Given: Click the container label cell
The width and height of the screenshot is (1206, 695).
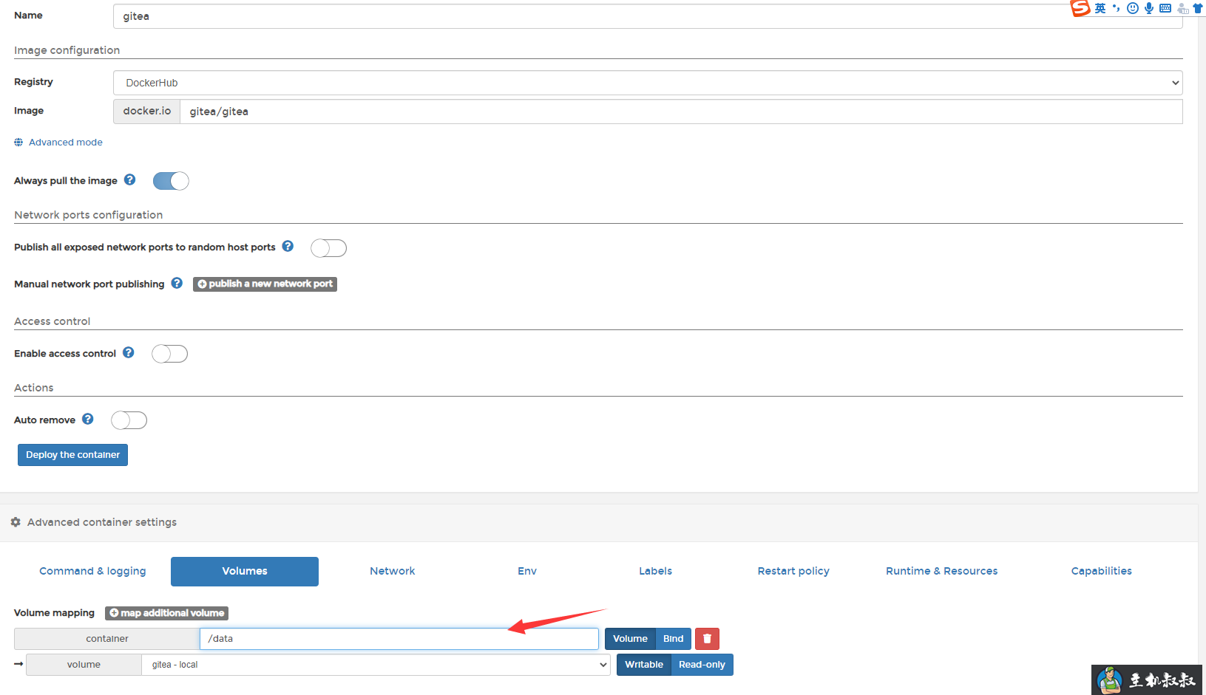Looking at the screenshot, I should click(x=106, y=639).
